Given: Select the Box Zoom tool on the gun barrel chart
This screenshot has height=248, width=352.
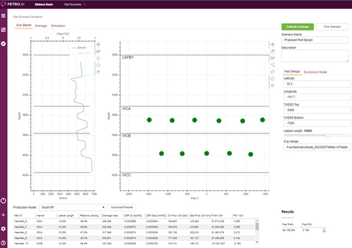Looking at the screenshot, I should click(272, 51).
